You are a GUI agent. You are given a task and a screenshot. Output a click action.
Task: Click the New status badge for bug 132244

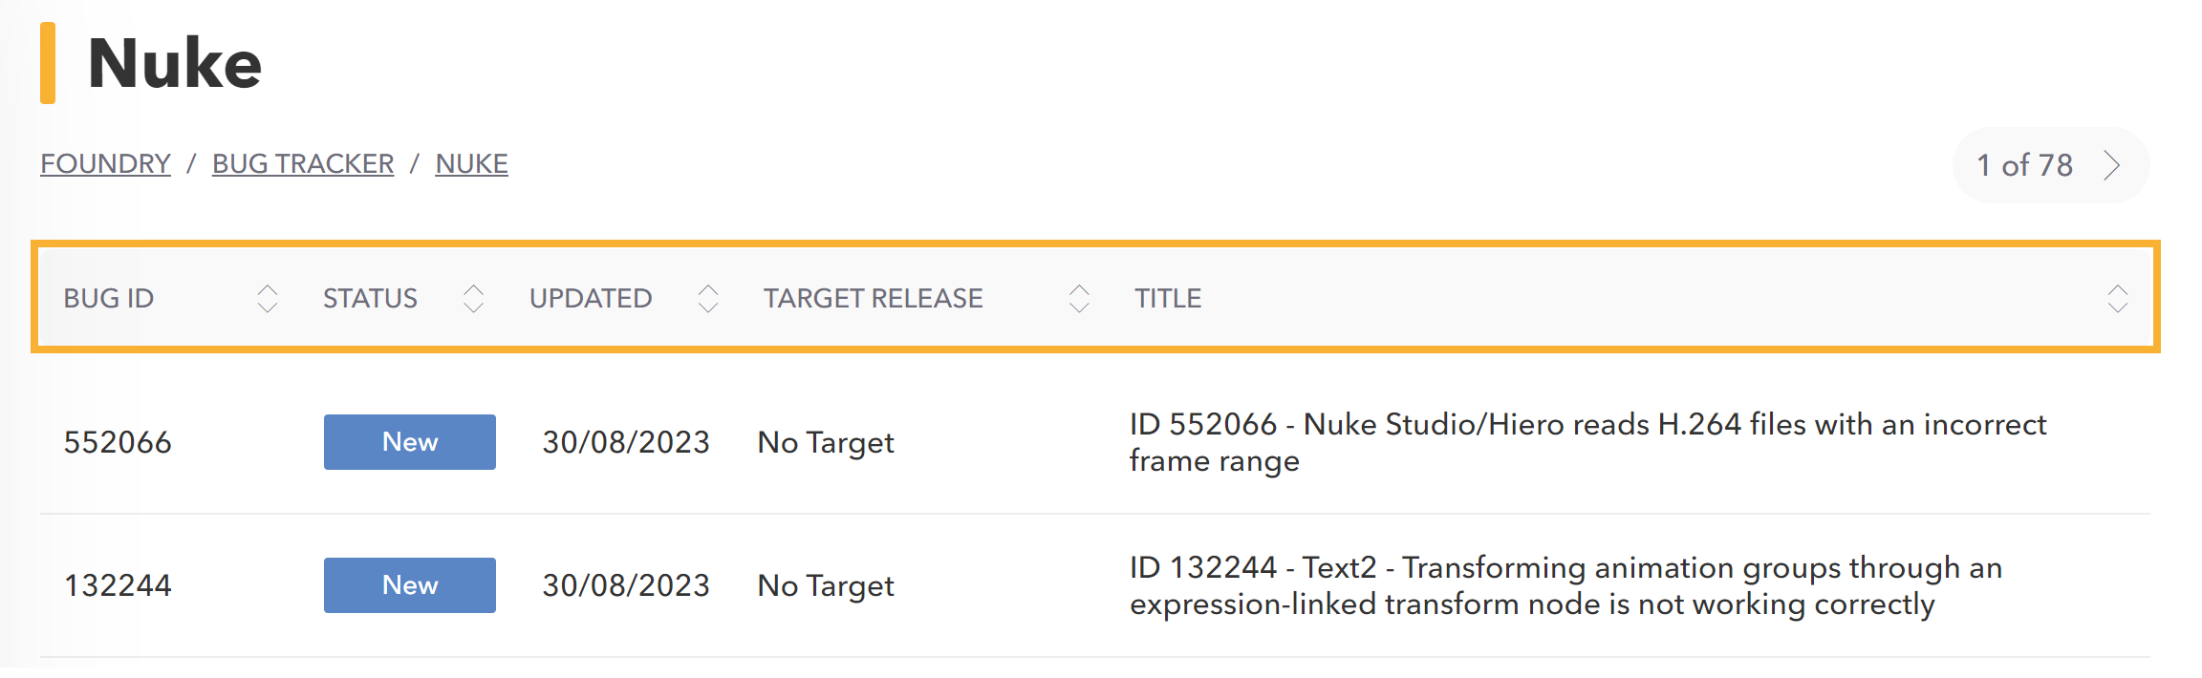tap(410, 585)
